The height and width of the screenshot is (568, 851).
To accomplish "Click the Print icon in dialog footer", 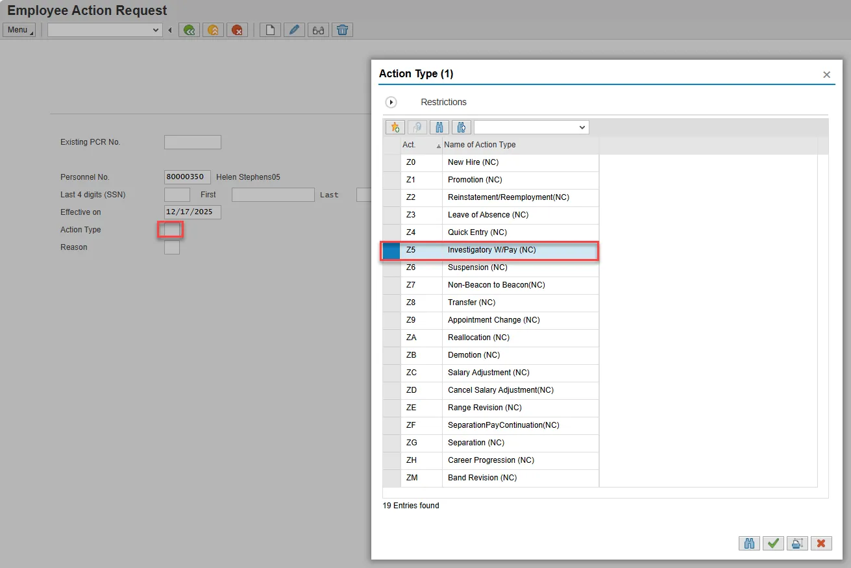I will (797, 543).
